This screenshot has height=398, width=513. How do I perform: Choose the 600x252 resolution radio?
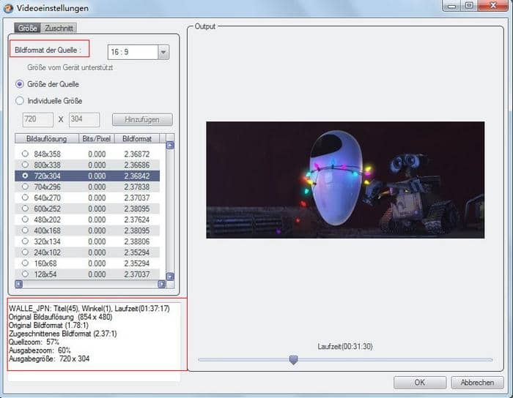point(25,208)
